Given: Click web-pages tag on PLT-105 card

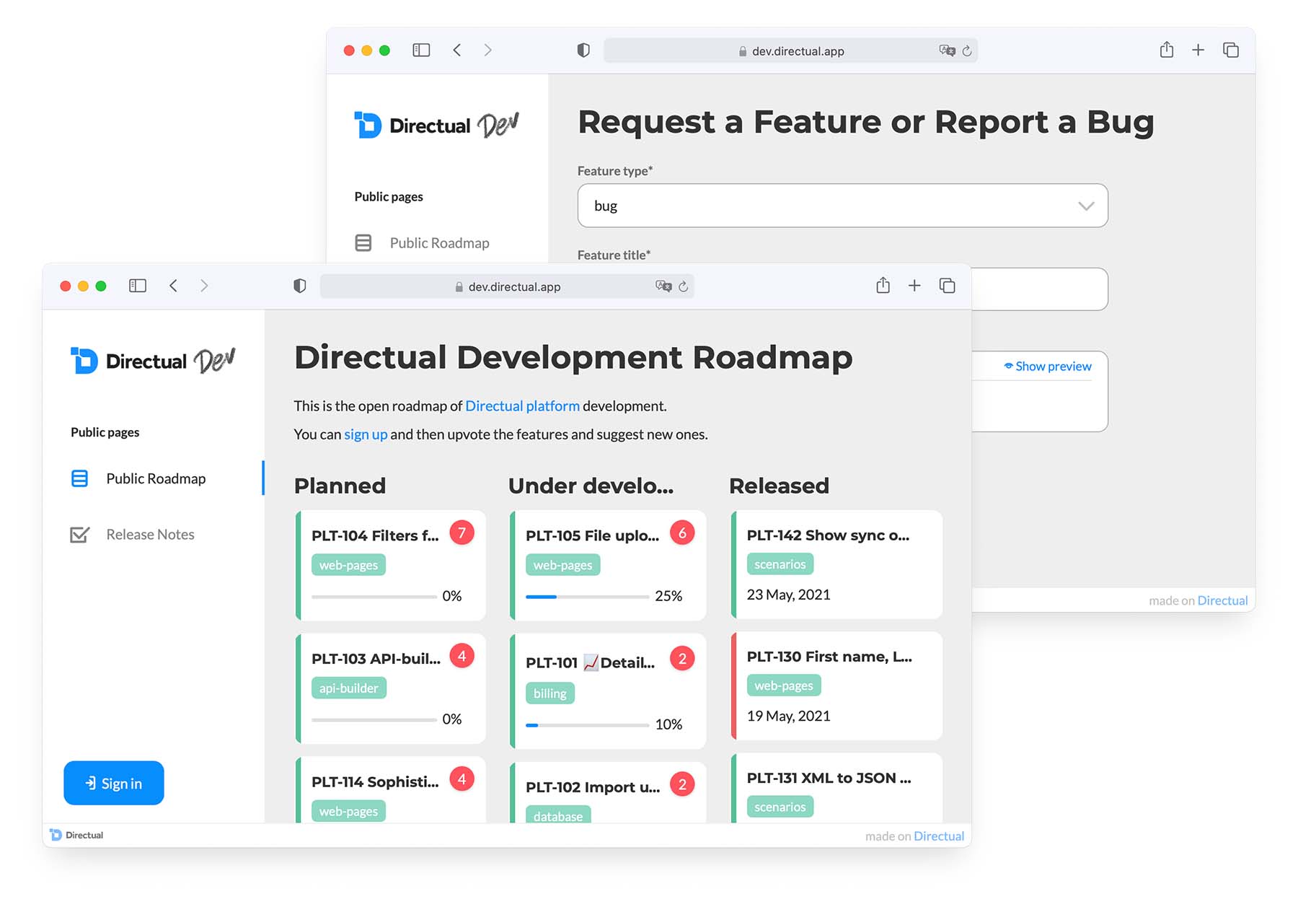Looking at the screenshot, I should coord(563,565).
